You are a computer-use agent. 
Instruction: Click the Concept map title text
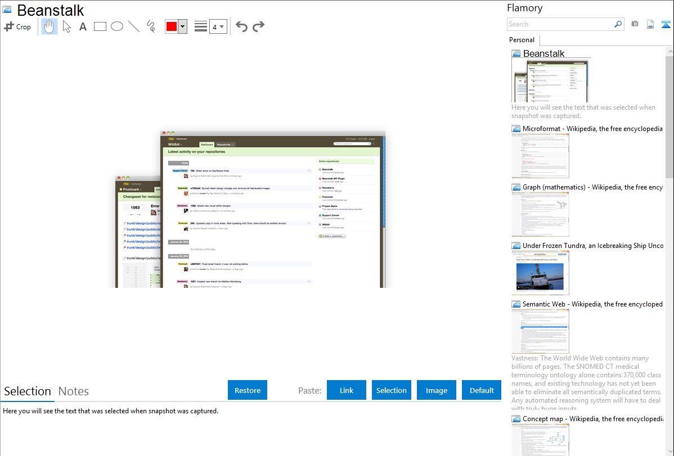tap(592, 418)
